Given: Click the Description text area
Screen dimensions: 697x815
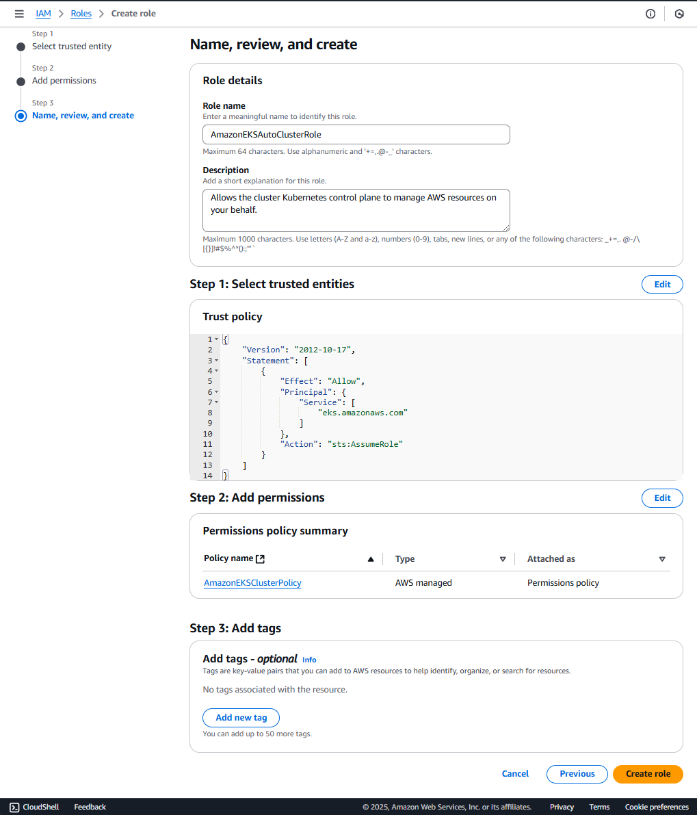Looking at the screenshot, I should click(x=356, y=211).
